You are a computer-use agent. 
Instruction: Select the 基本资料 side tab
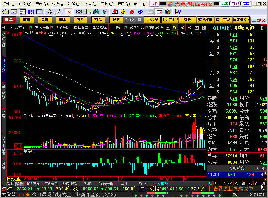(x=4, y=92)
